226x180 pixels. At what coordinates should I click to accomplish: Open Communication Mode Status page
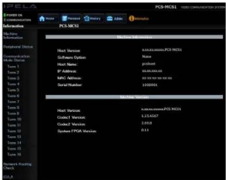click(16, 58)
